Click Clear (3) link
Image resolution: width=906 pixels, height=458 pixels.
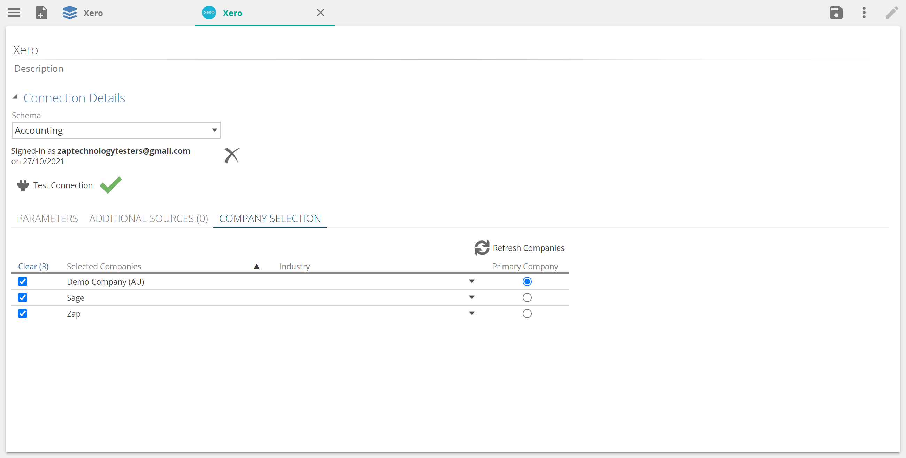33,267
